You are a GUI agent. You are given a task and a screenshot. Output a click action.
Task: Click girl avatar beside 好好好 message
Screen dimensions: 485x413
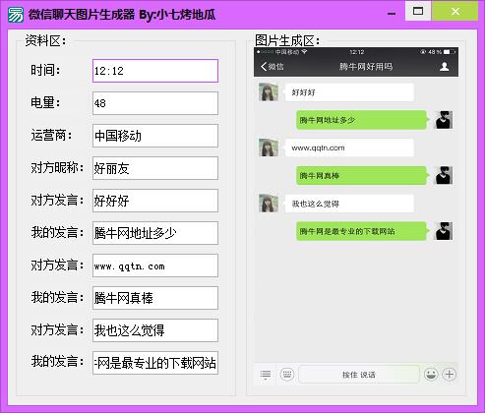269,91
